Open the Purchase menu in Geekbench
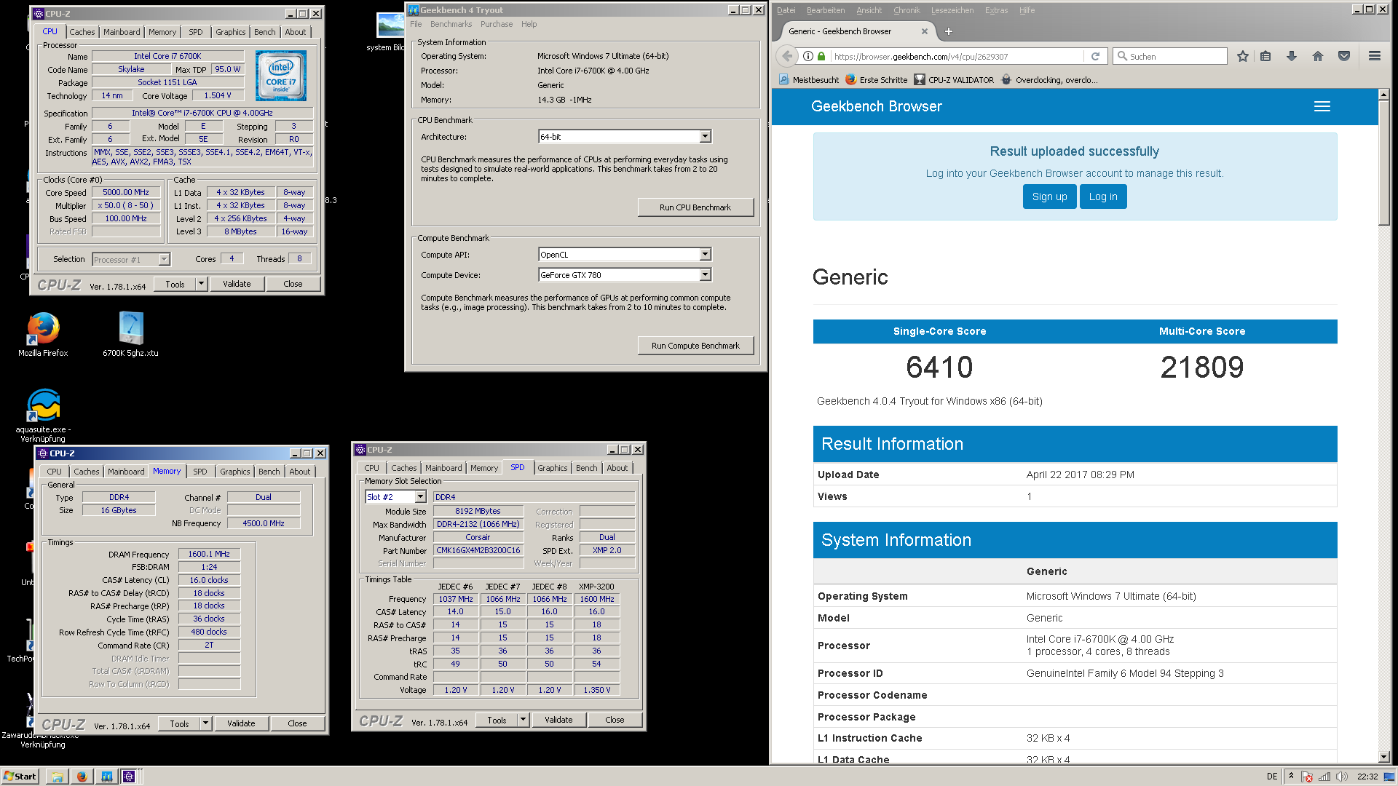This screenshot has height=786, width=1398. (x=497, y=24)
